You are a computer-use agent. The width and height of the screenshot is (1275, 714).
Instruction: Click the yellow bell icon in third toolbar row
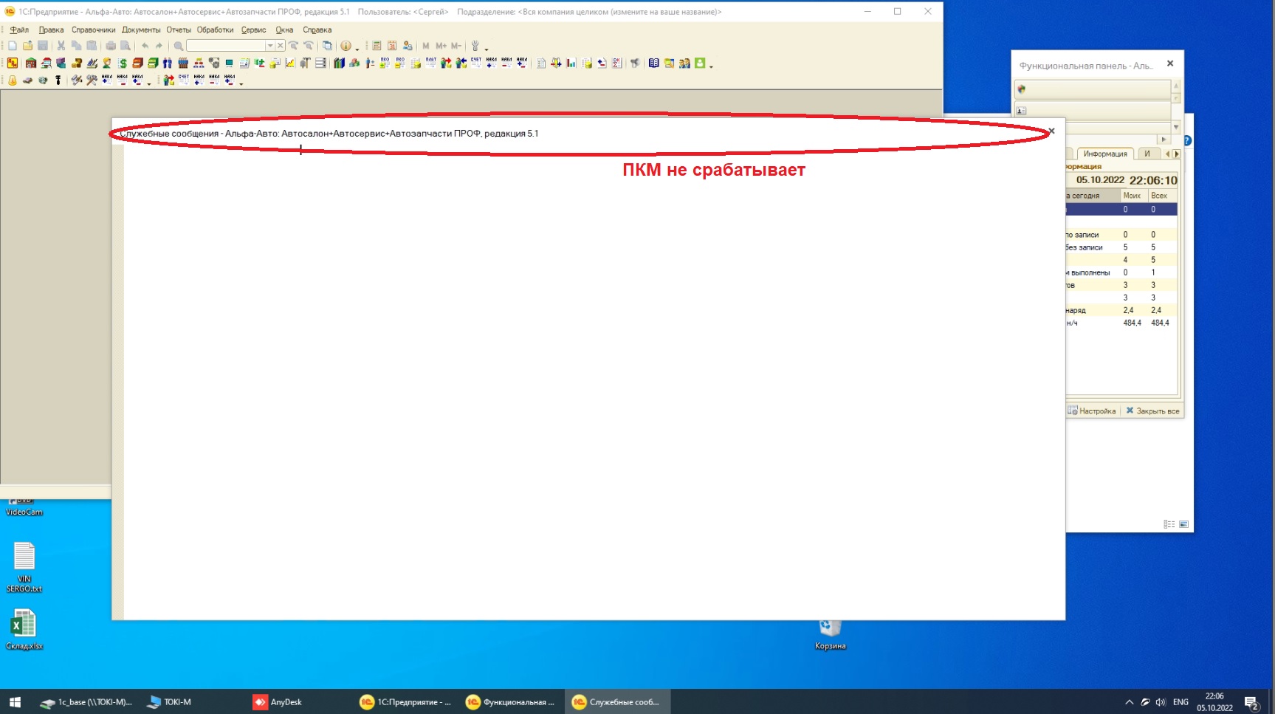tap(13, 80)
